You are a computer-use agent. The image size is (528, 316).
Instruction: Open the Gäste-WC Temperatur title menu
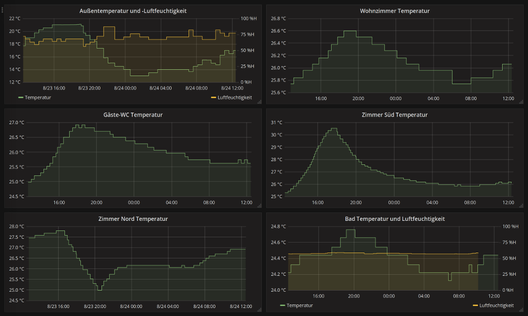tap(133, 115)
